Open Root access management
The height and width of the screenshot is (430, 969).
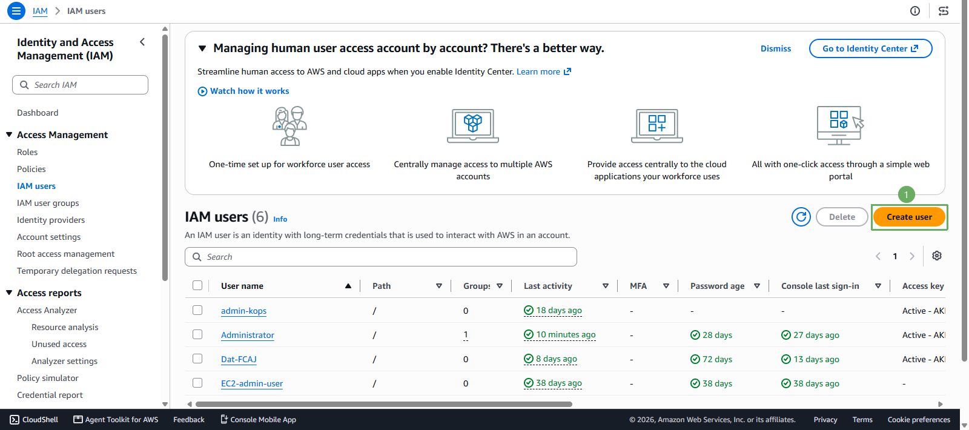pos(65,254)
